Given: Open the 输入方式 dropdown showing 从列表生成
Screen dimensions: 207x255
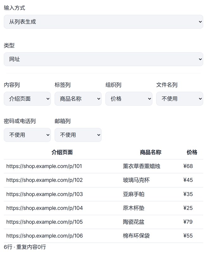Looking at the screenshot, I should [x=103, y=22].
